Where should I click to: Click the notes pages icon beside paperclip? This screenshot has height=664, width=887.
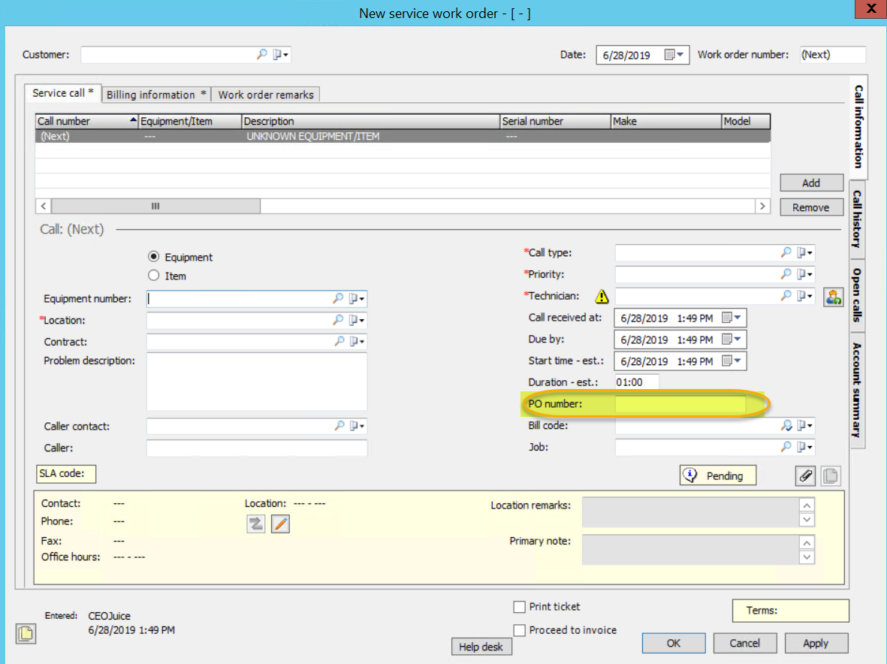[831, 475]
